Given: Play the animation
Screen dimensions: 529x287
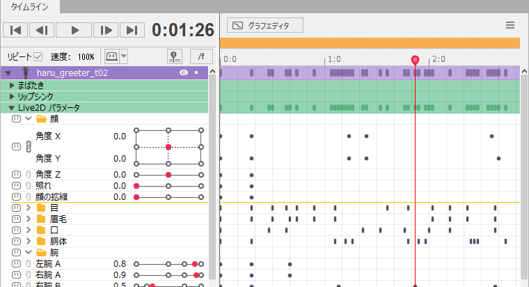Looking at the screenshot, I should pyautogui.click(x=74, y=31).
